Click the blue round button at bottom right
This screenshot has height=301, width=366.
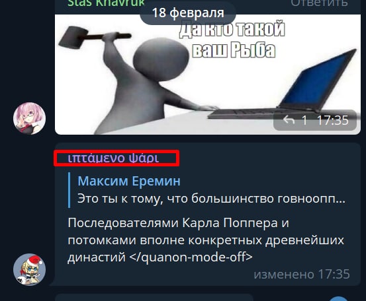point(340,298)
